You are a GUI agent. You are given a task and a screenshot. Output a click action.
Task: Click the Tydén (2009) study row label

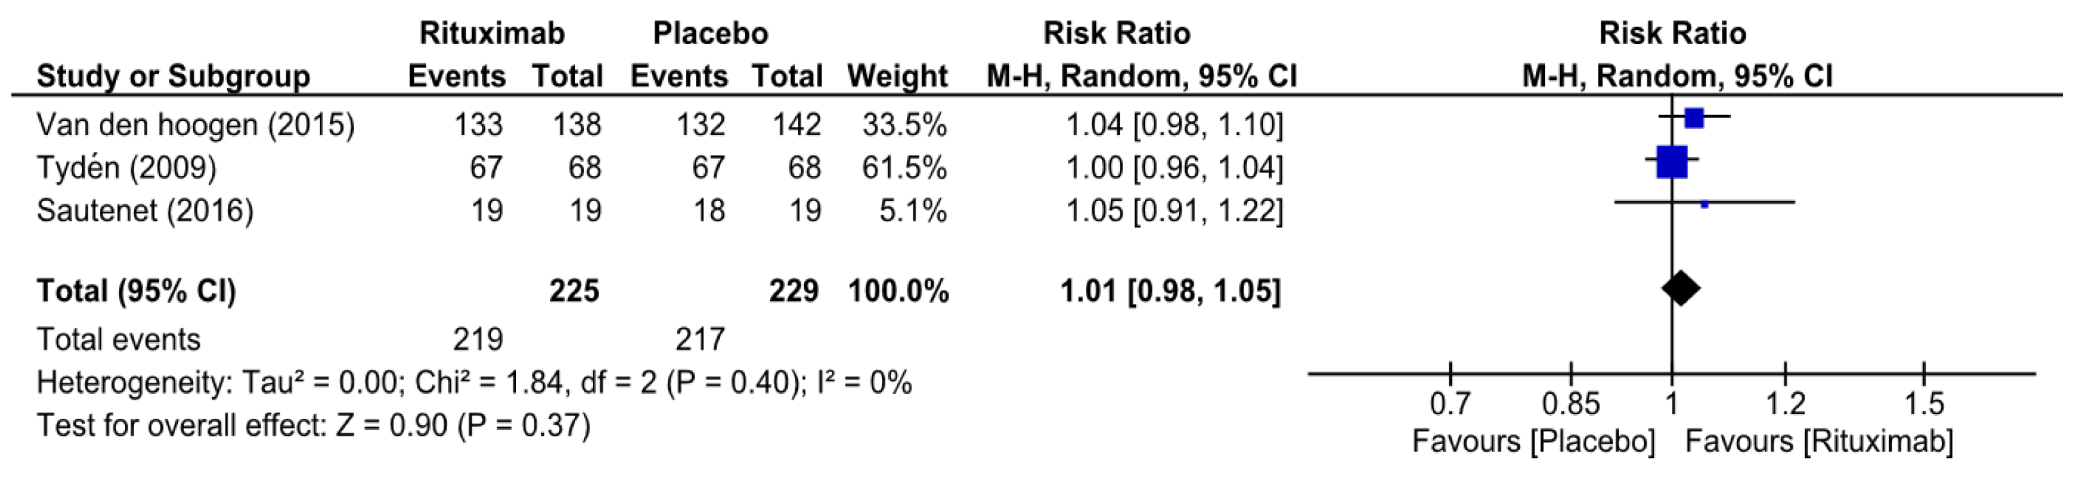[x=127, y=167]
